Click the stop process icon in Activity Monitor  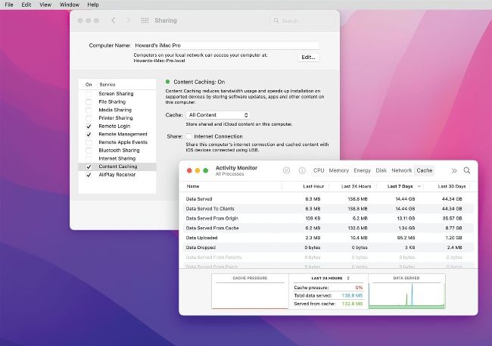click(286, 170)
